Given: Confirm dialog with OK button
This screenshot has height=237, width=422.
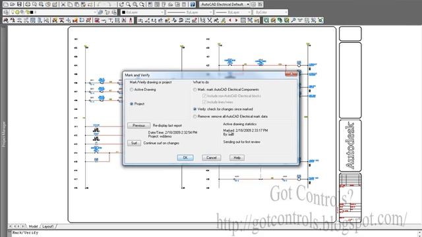Looking at the screenshot, I should [x=185, y=158].
